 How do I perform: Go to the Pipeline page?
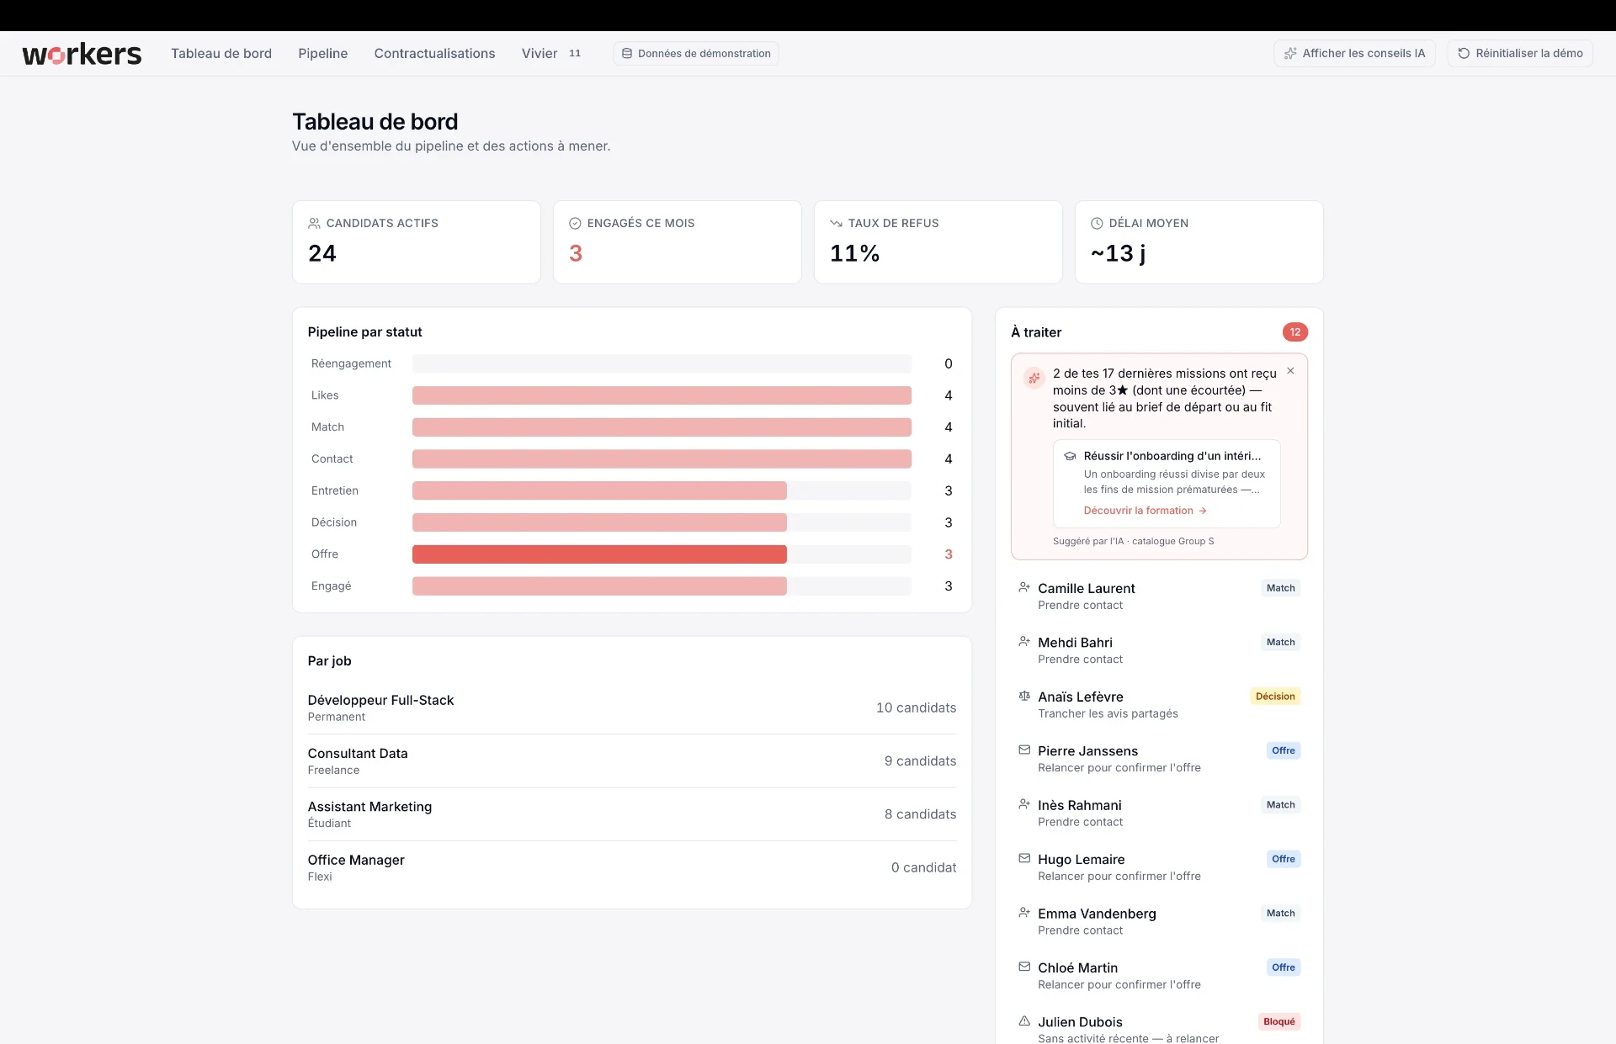[322, 53]
